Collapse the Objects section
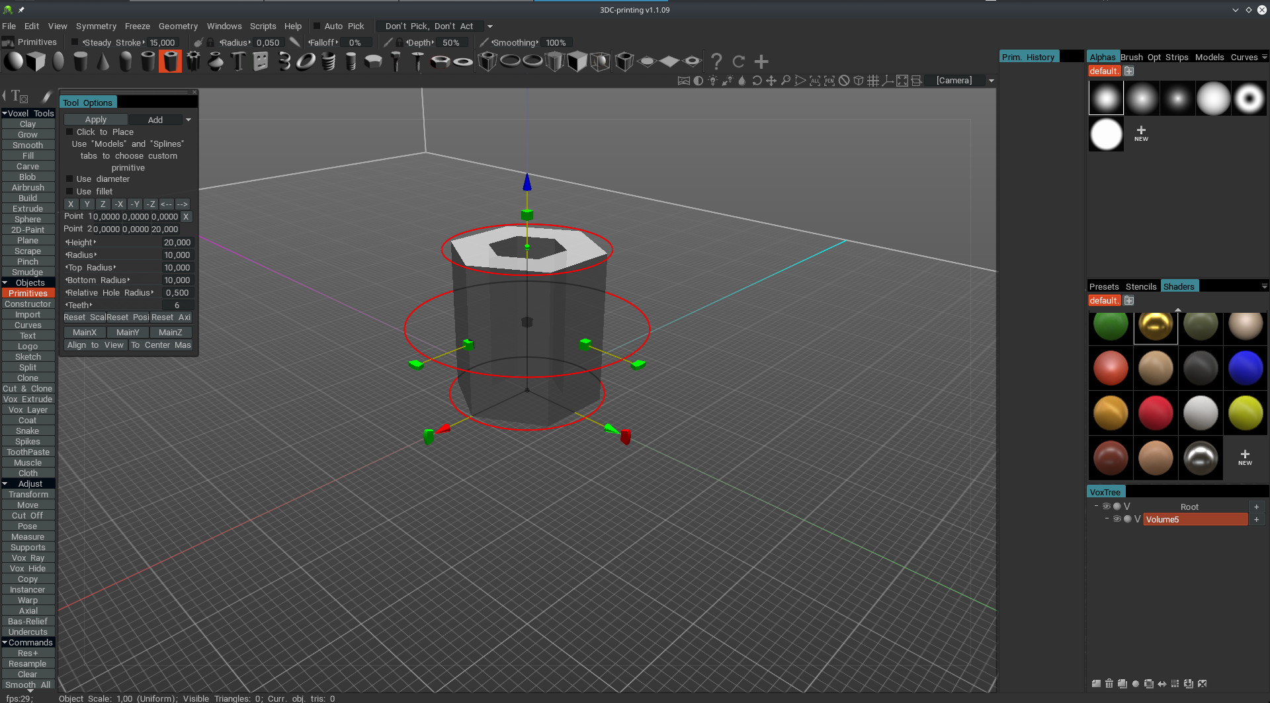 [x=5, y=283]
